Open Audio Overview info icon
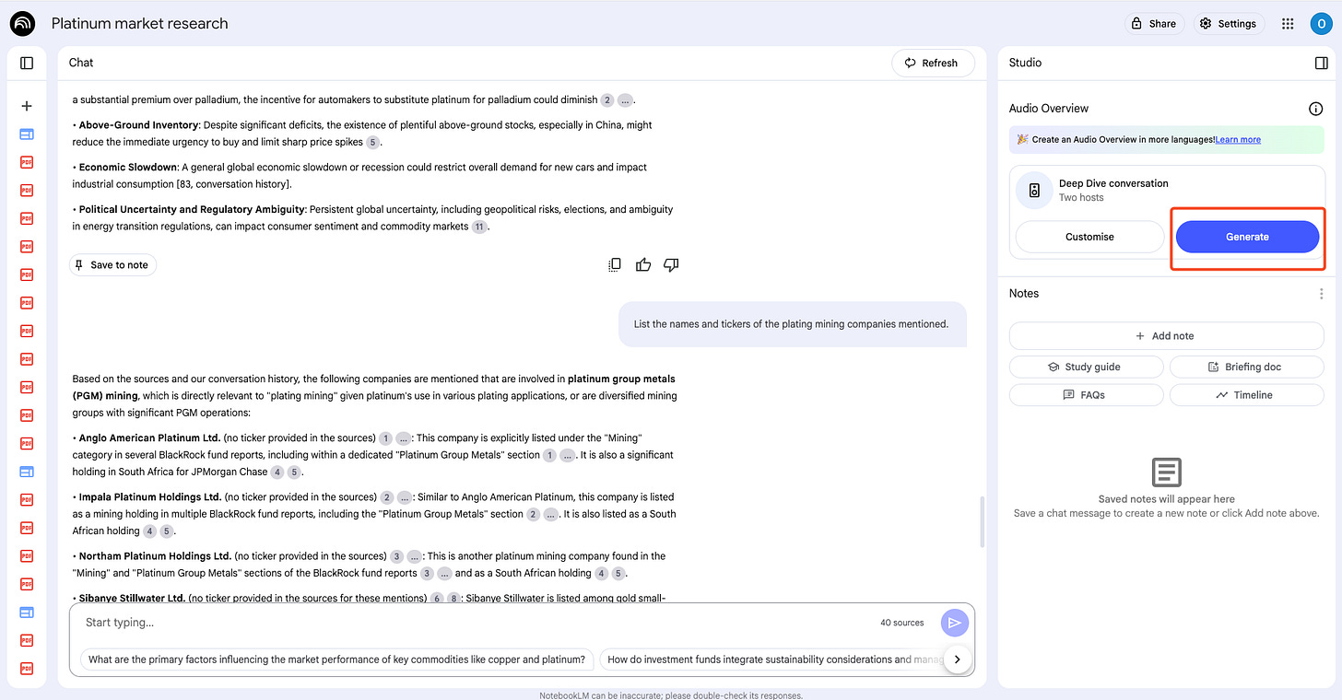Viewport: 1342px width, 700px height. tap(1316, 109)
